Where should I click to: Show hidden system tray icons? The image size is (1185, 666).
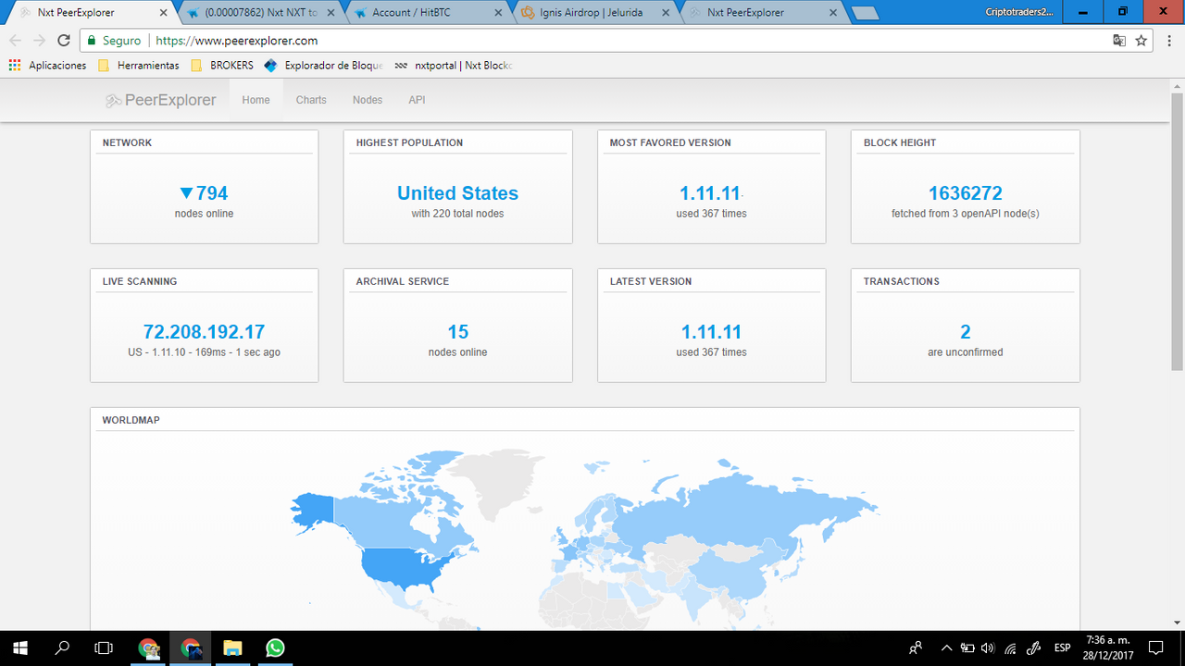tap(946, 647)
